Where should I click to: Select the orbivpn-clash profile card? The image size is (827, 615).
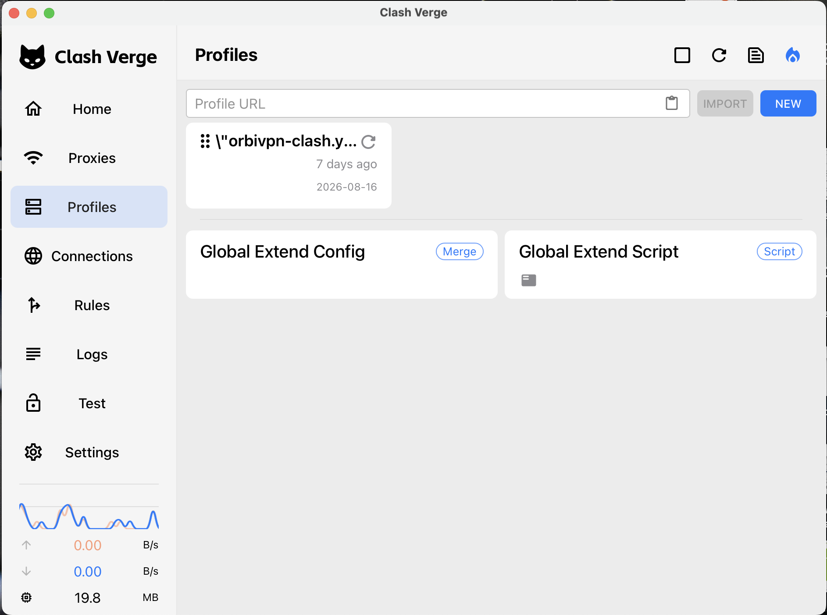(289, 166)
